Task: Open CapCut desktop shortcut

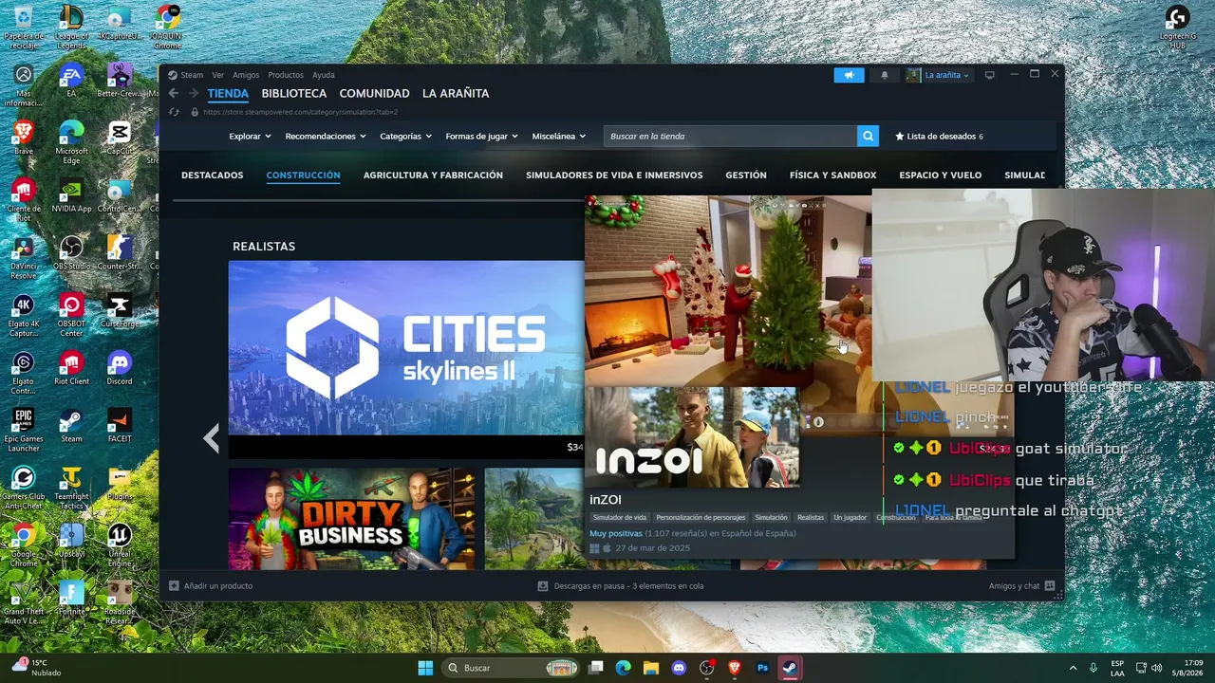Action: point(120,137)
